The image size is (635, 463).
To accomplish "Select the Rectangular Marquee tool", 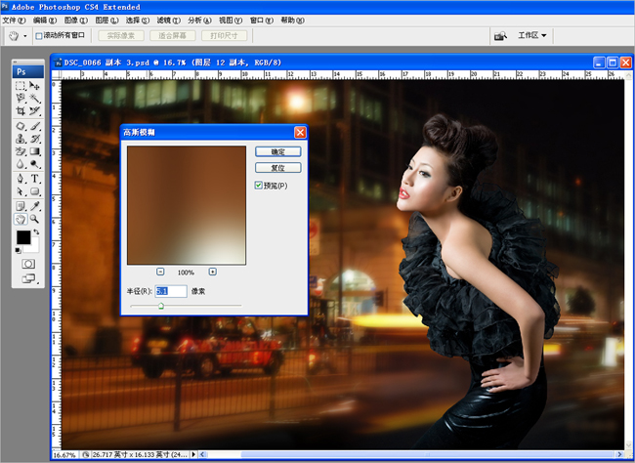I will tap(21, 86).
